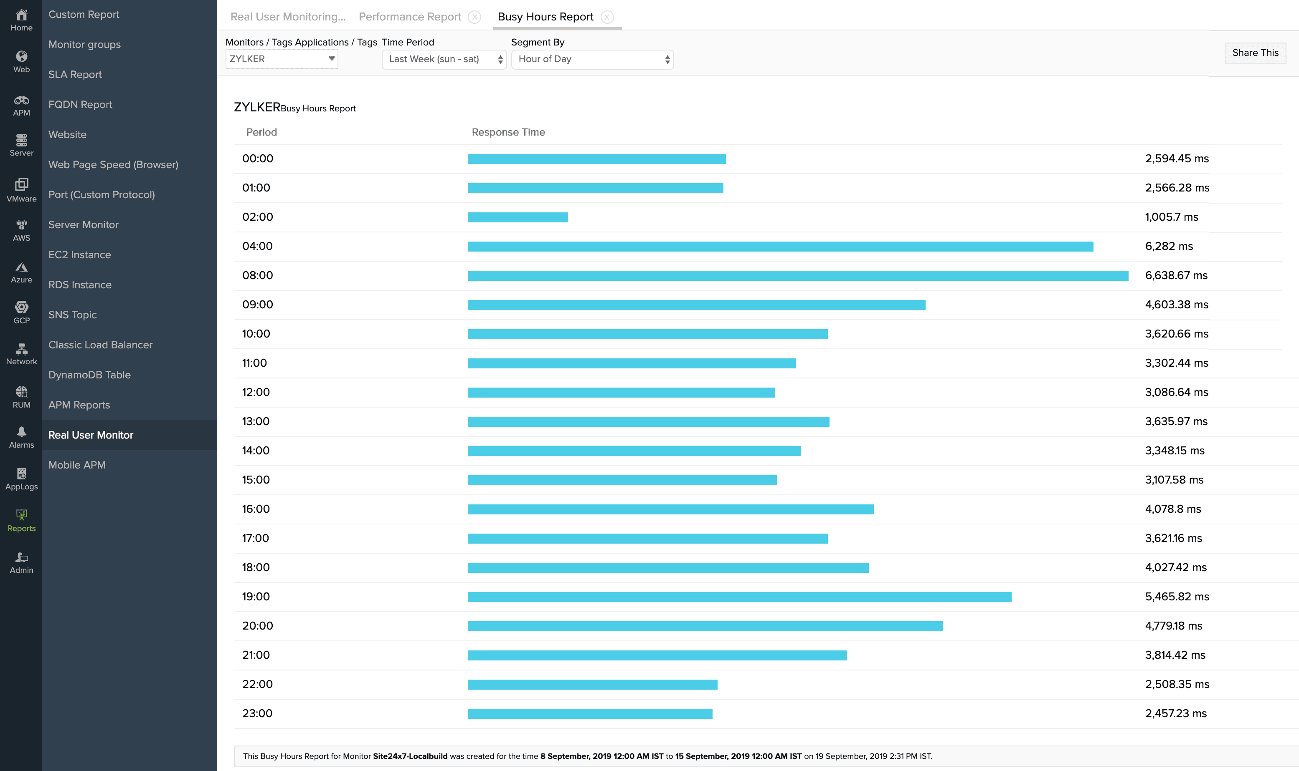The width and height of the screenshot is (1299, 771).
Task: Open the Segment By Hour of Day dropdown
Action: point(592,59)
